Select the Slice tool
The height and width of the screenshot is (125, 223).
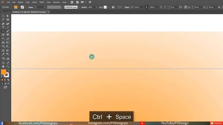coord(8,63)
